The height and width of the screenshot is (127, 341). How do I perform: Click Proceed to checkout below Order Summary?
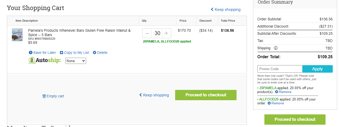(x=295, y=120)
